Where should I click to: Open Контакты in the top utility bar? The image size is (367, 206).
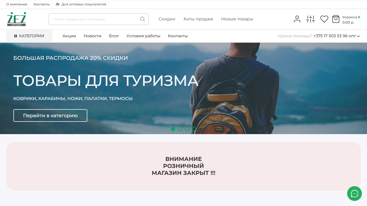click(42, 4)
